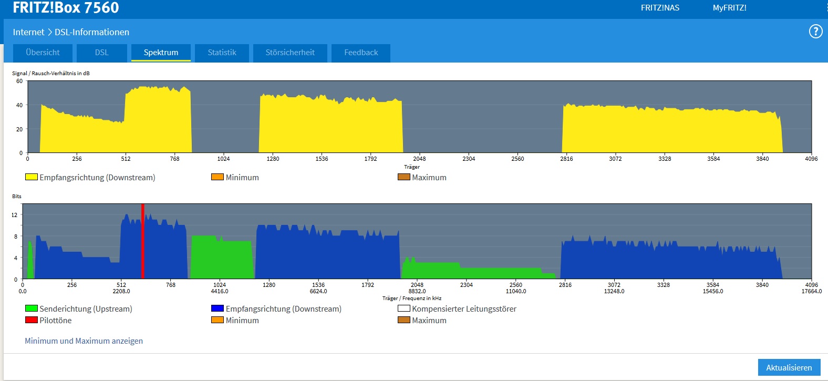Click the Minimum und Maximum anzeigen link
This screenshot has height=381, width=828.
[84, 341]
